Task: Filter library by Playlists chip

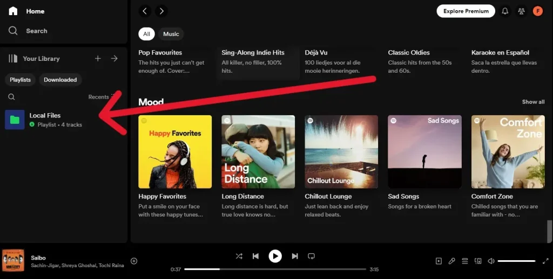Action: [x=20, y=80]
